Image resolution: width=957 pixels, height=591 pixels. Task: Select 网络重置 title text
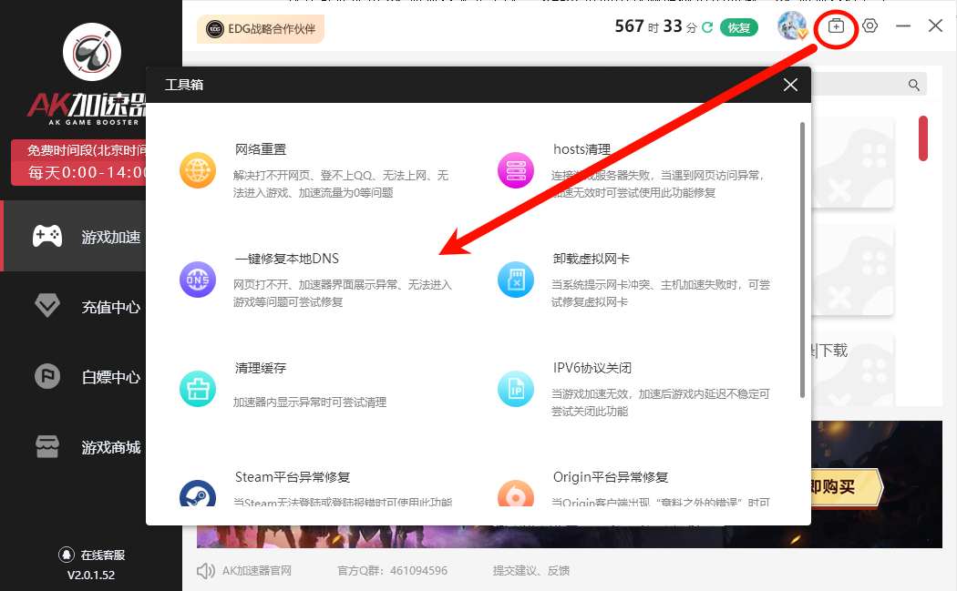point(261,149)
